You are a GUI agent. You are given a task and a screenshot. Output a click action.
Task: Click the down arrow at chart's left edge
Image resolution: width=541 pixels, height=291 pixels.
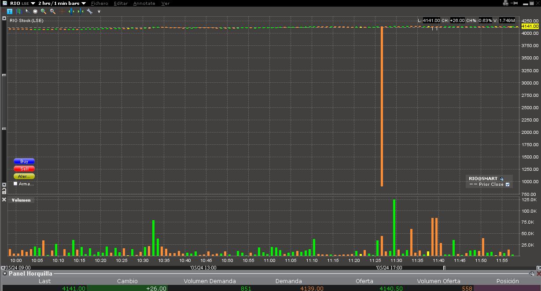coord(4,184)
